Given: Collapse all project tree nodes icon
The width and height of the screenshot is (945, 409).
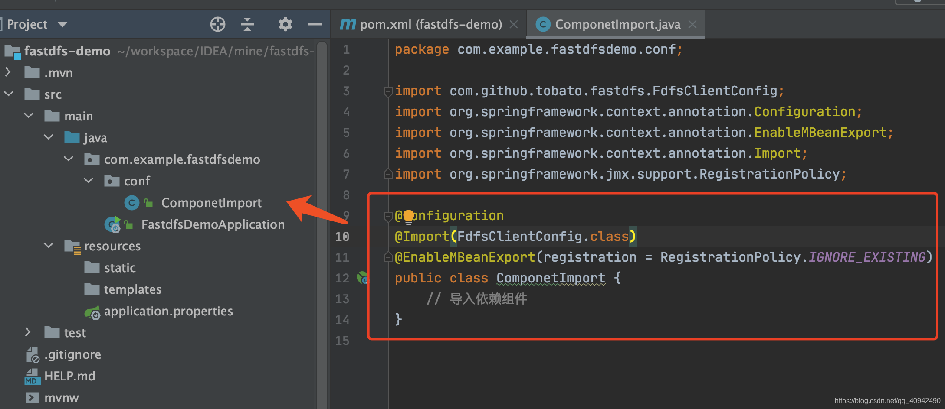Looking at the screenshot, I should [247, 24].
